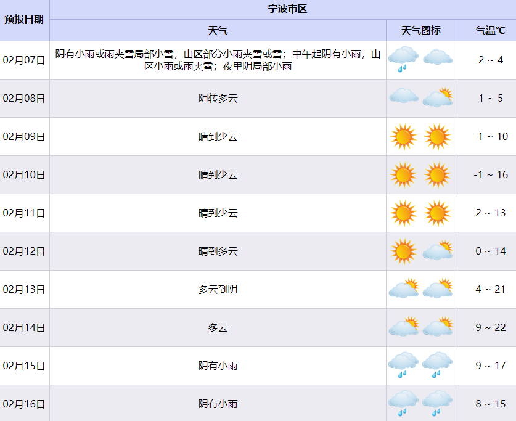Click the overcast cloud icon without rain for 02月07日

coord(438,58)
